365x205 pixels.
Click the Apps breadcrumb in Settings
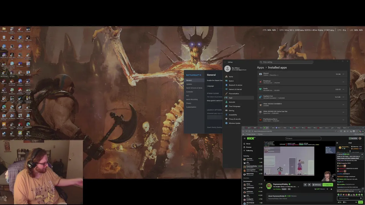pos(260,67)
